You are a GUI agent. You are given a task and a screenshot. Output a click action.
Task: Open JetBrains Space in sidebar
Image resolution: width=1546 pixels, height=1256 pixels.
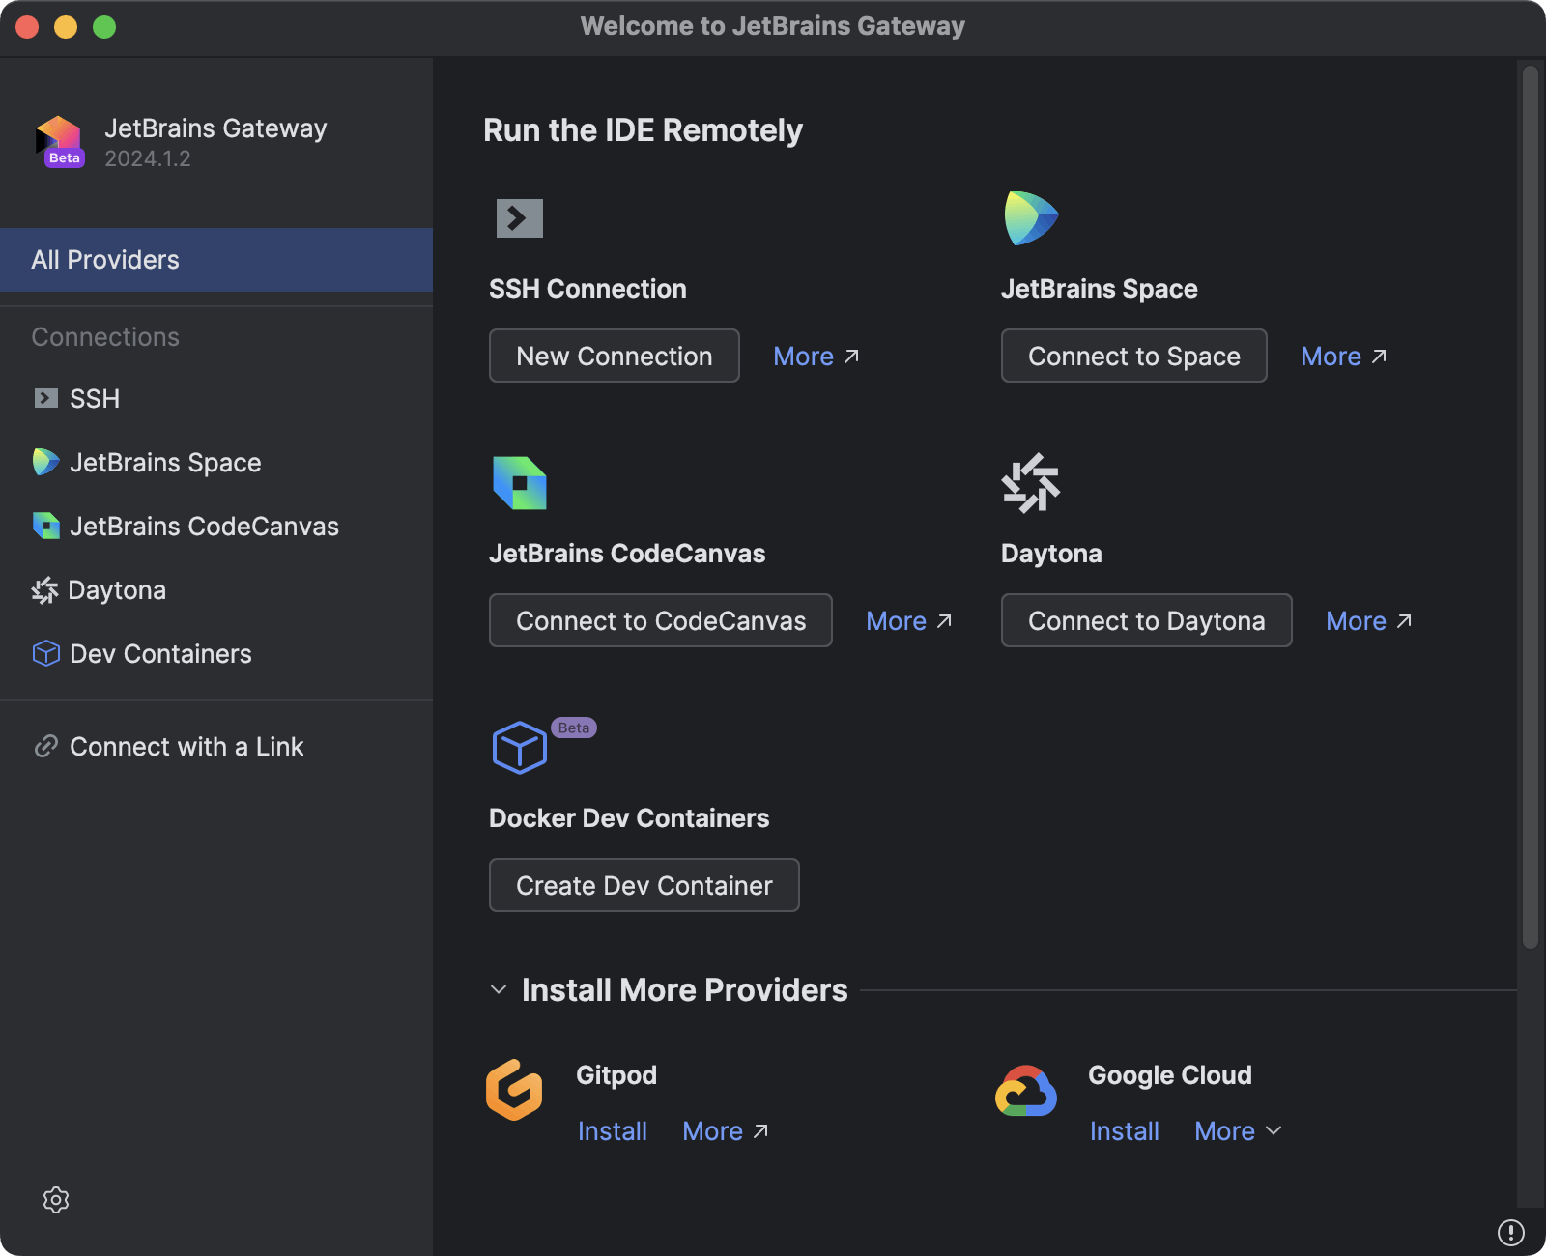point(216,462)
